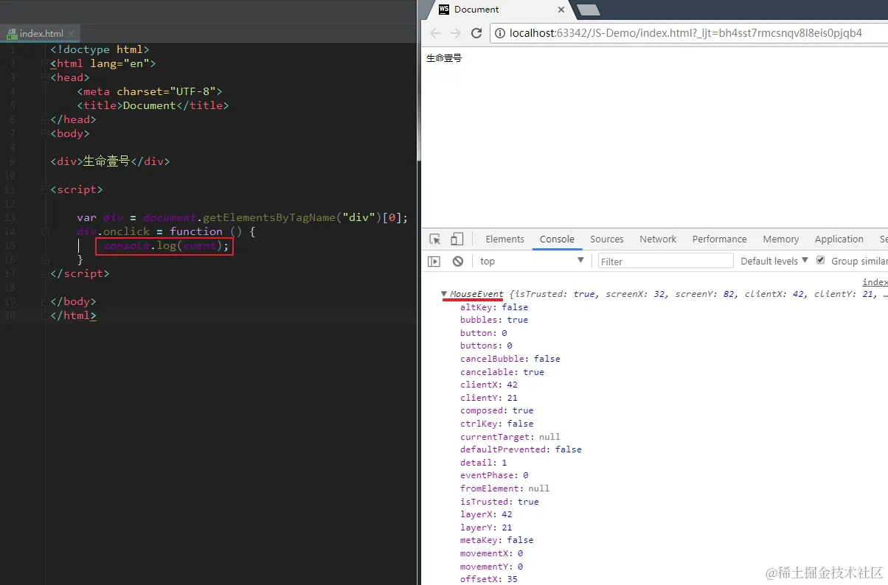Open the Performance panel
The width and height of the screenshot is (888, 585).
coord(720,239)
